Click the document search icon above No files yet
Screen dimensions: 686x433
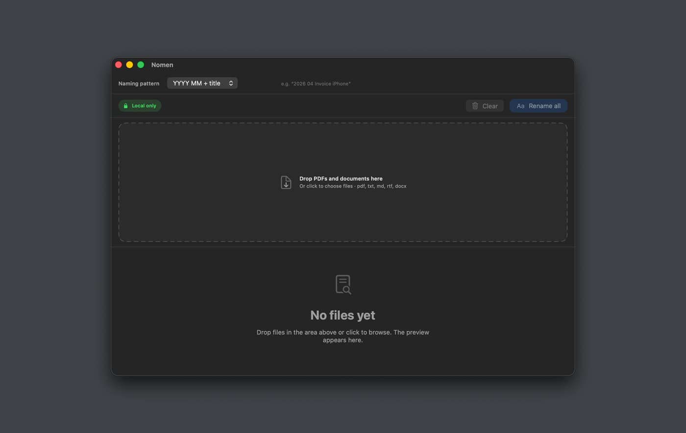[343, 284]
